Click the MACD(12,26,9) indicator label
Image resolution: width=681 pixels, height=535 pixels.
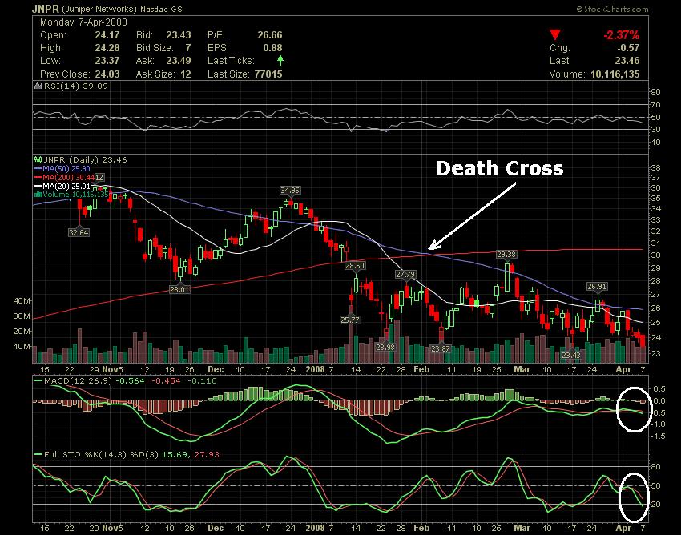pos(79,381)
